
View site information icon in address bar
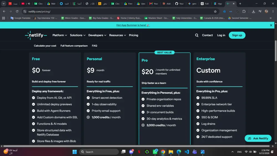coord(25,11)
